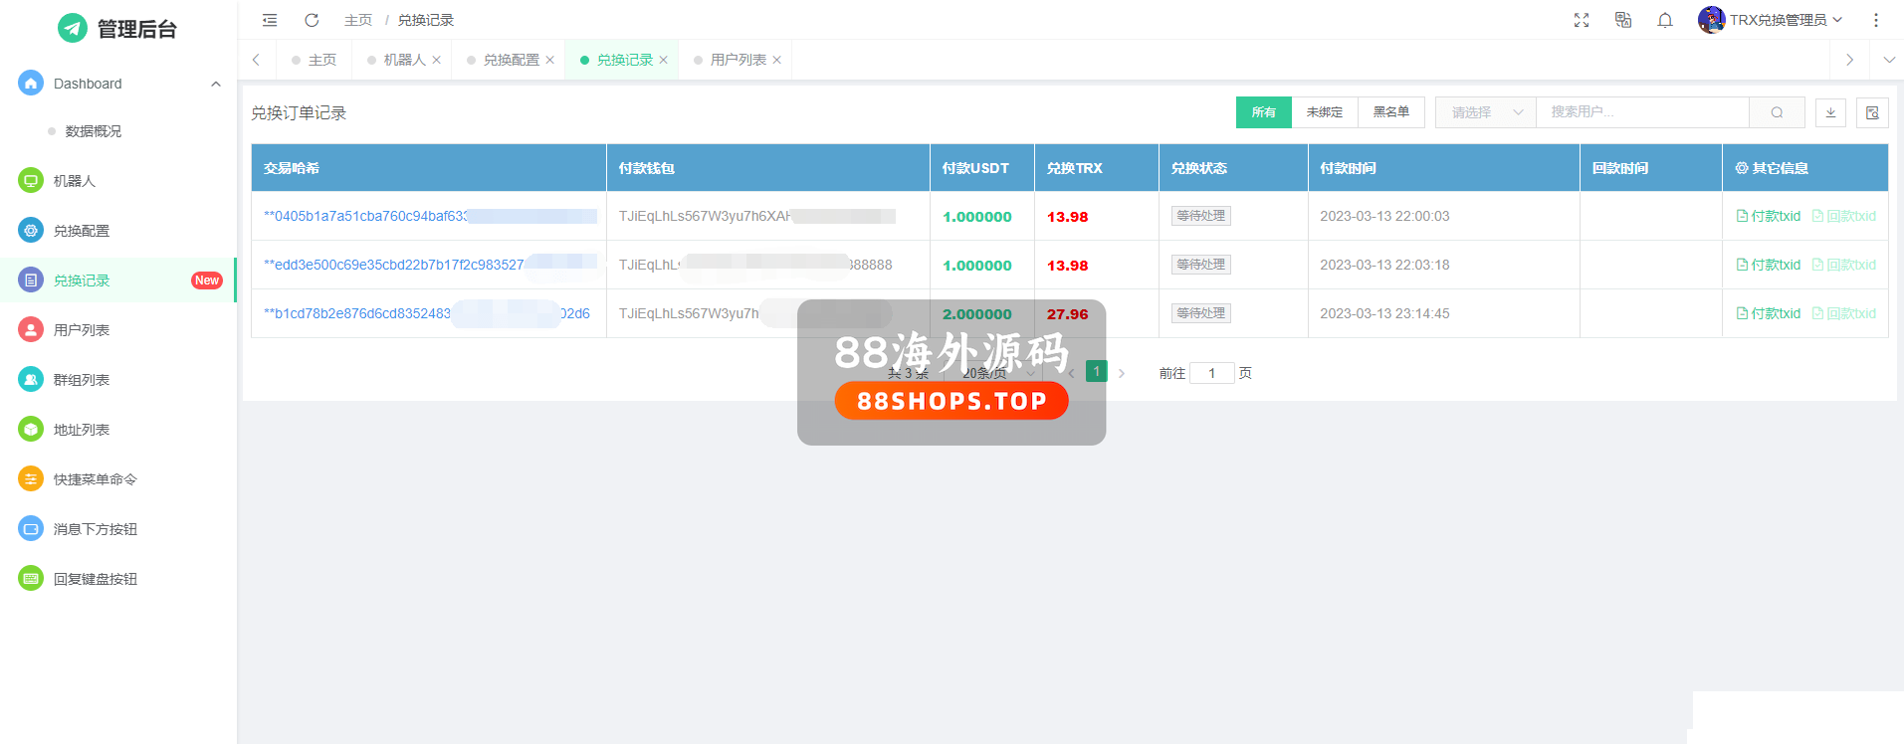This screenshot has height=744, width=1904.
Task: Click the download export icon
Action: 1830,112
